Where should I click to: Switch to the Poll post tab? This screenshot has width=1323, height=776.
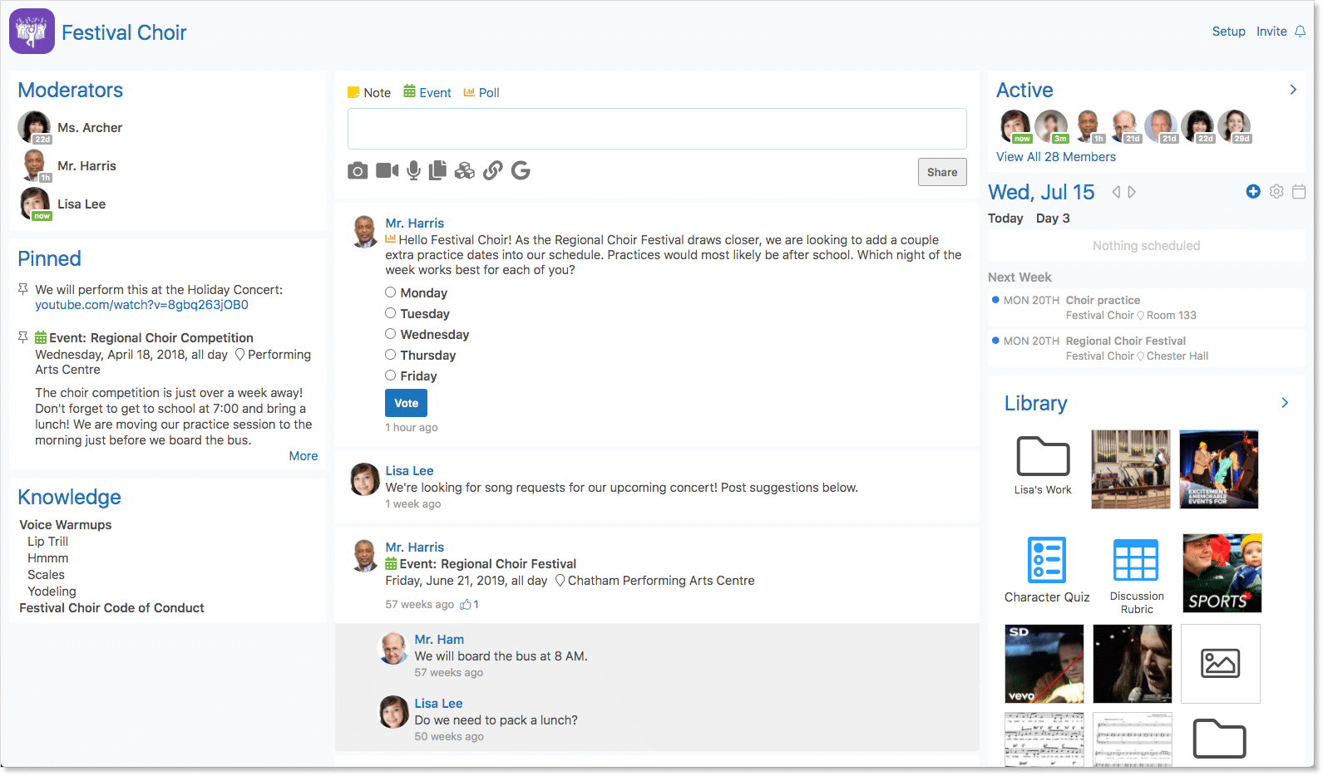tap(481, 92)
